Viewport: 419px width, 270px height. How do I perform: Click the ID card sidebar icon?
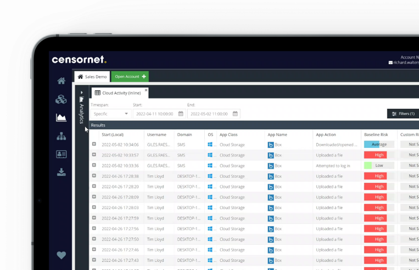[x=61, y=154]
